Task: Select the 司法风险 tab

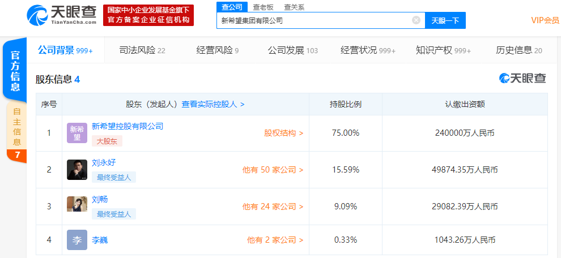Action: 142,50
